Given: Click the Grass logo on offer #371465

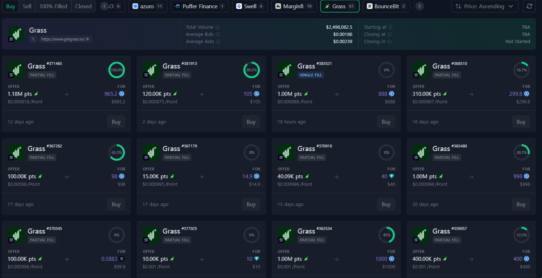Looking at the screenshot, I should (x=16, y=70).
